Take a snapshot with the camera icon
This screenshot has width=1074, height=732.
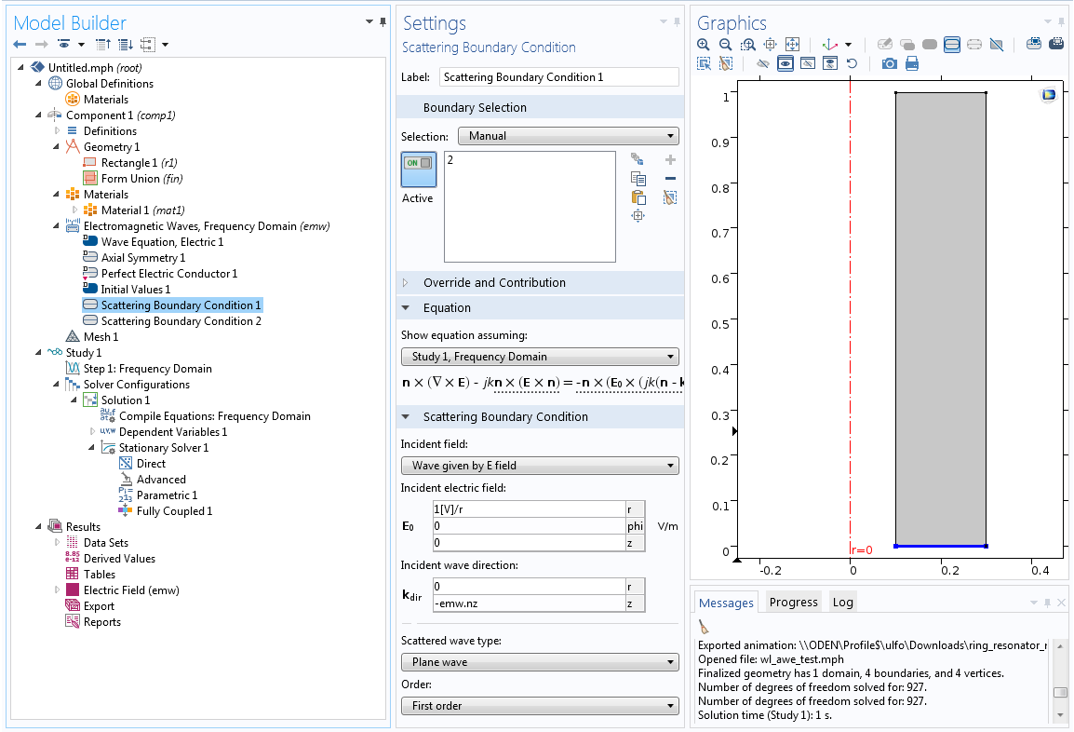890,63
